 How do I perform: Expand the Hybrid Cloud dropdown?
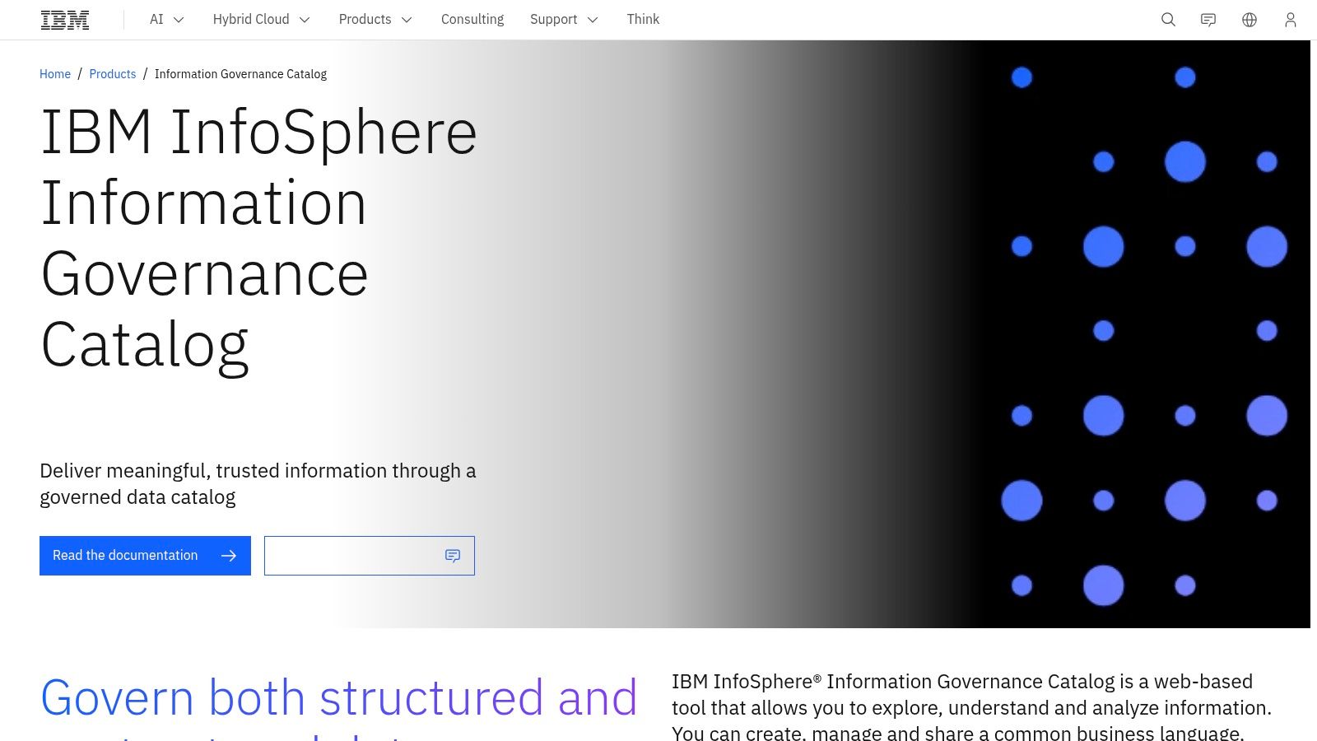pyautogui.click(x=261, y=19)
